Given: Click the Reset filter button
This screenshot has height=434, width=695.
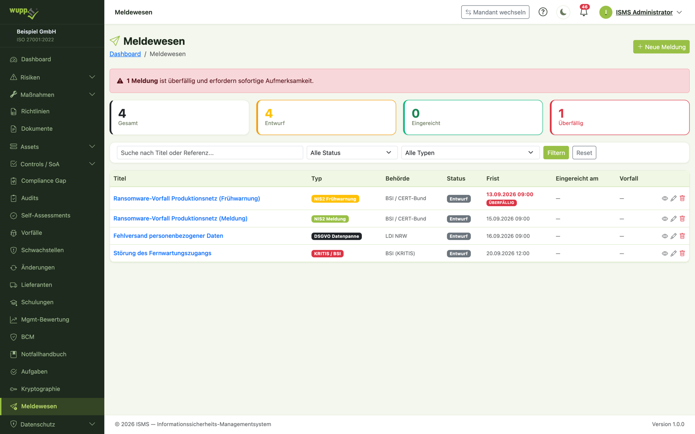Looking at the screenshot, I should [584, 153].
